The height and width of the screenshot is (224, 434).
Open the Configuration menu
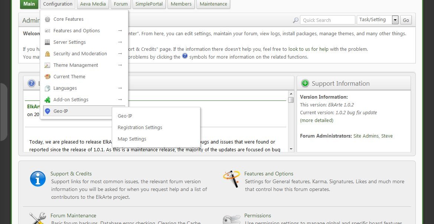(58, 4)
